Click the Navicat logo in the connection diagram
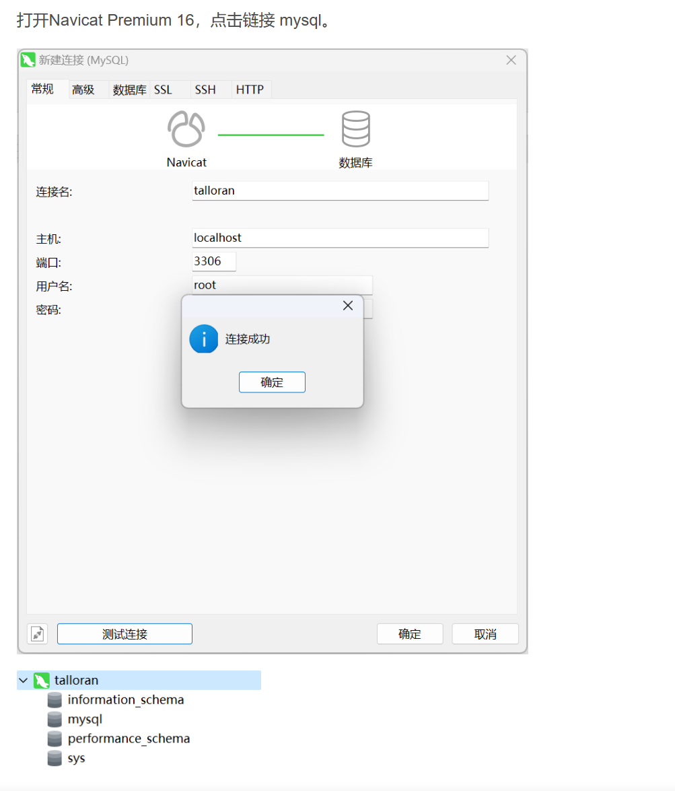The width and height of the screenshot is (675, 791). point(186,129)
